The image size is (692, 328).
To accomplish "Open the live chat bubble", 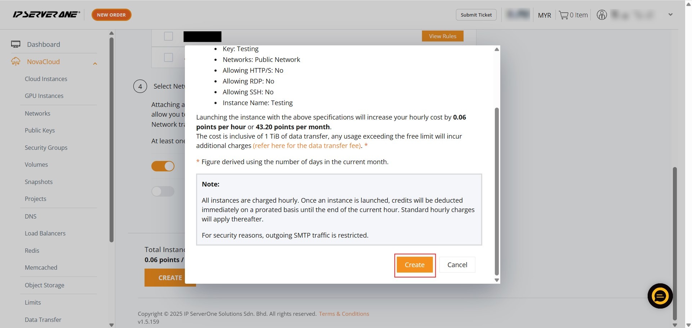I will point(660,296).
